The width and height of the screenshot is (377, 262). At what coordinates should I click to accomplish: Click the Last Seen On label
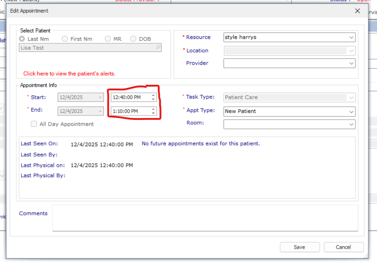point(39,144)
